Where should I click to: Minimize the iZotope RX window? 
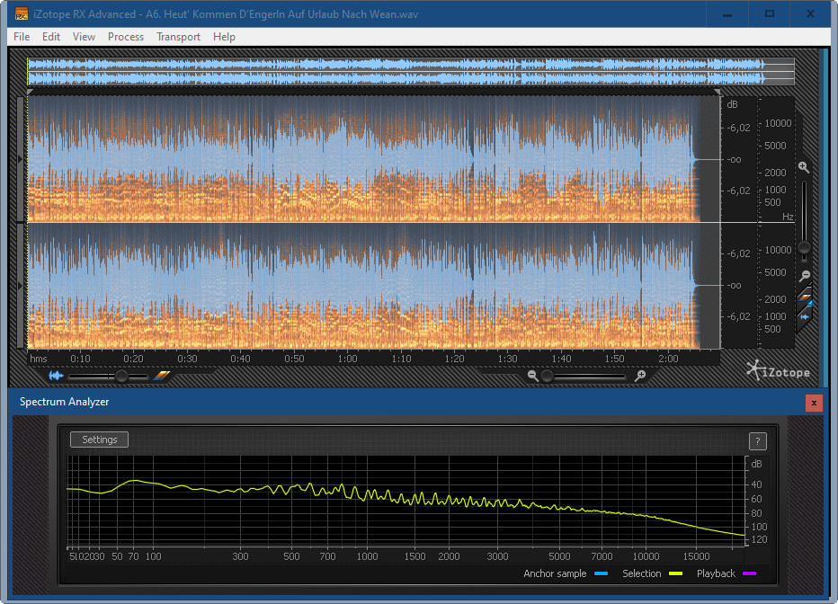727,13
